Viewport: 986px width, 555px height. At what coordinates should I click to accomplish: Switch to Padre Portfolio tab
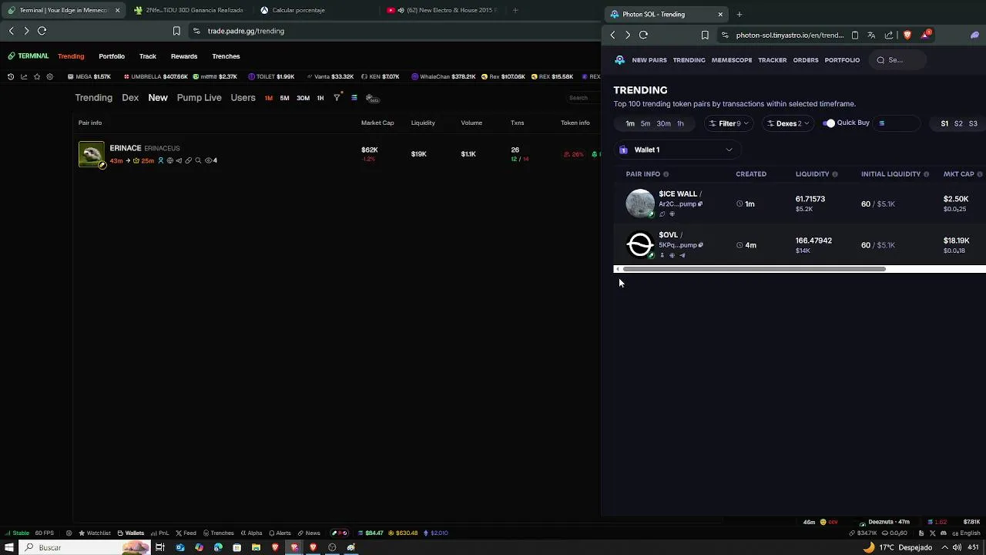(112, 56)
